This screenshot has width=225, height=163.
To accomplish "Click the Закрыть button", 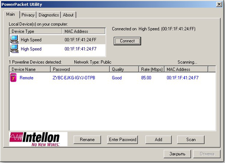I will click(x=177, y=154).
